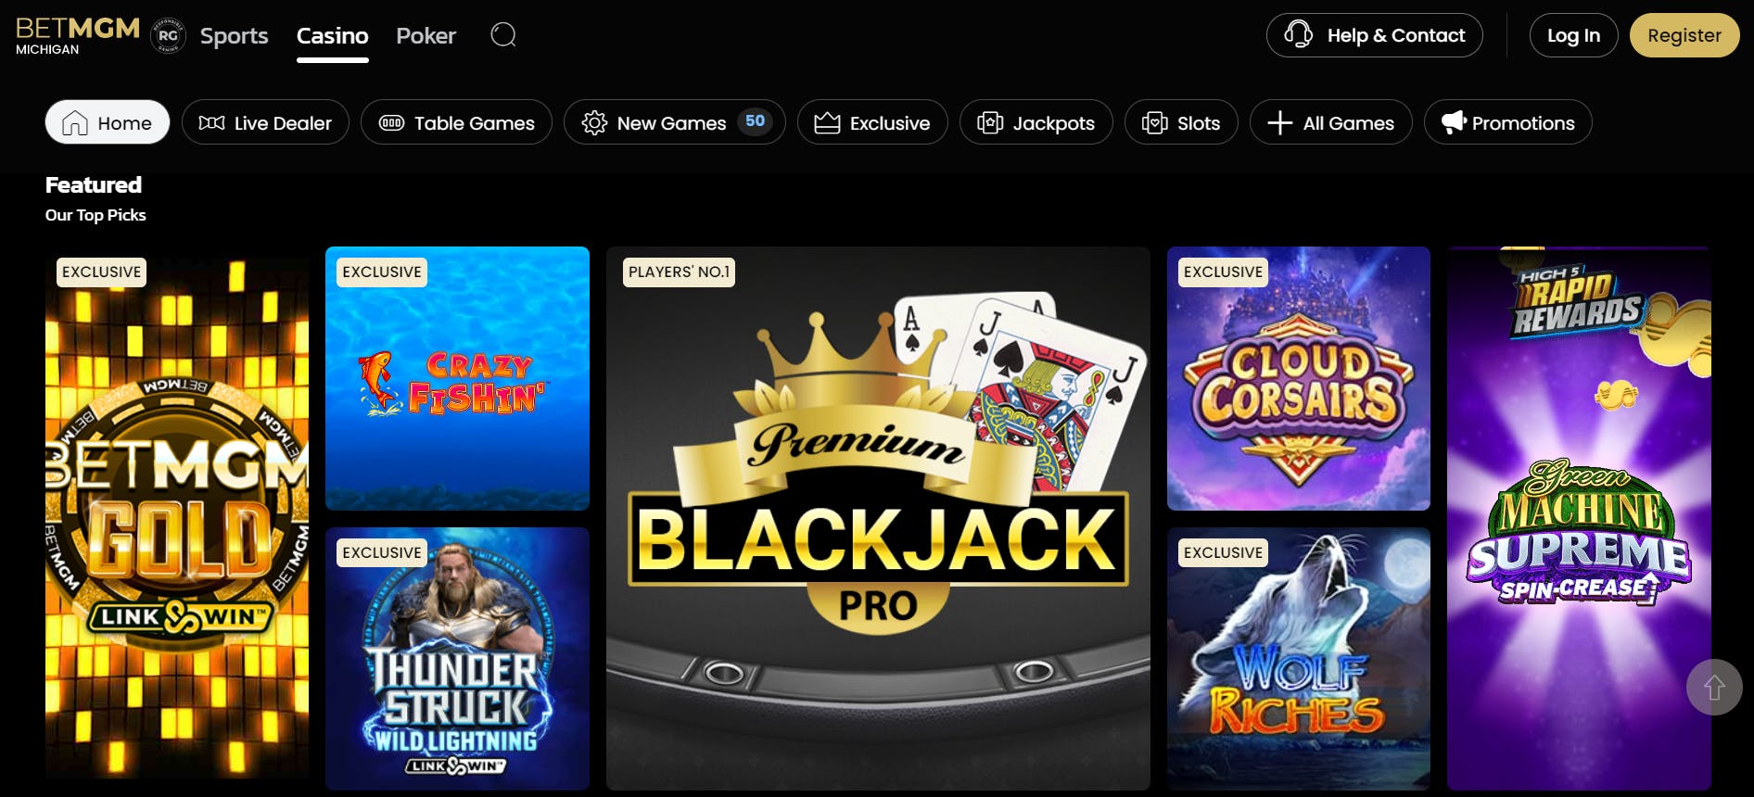Launch the Crazy Fishin' game tile

point(457,378)
